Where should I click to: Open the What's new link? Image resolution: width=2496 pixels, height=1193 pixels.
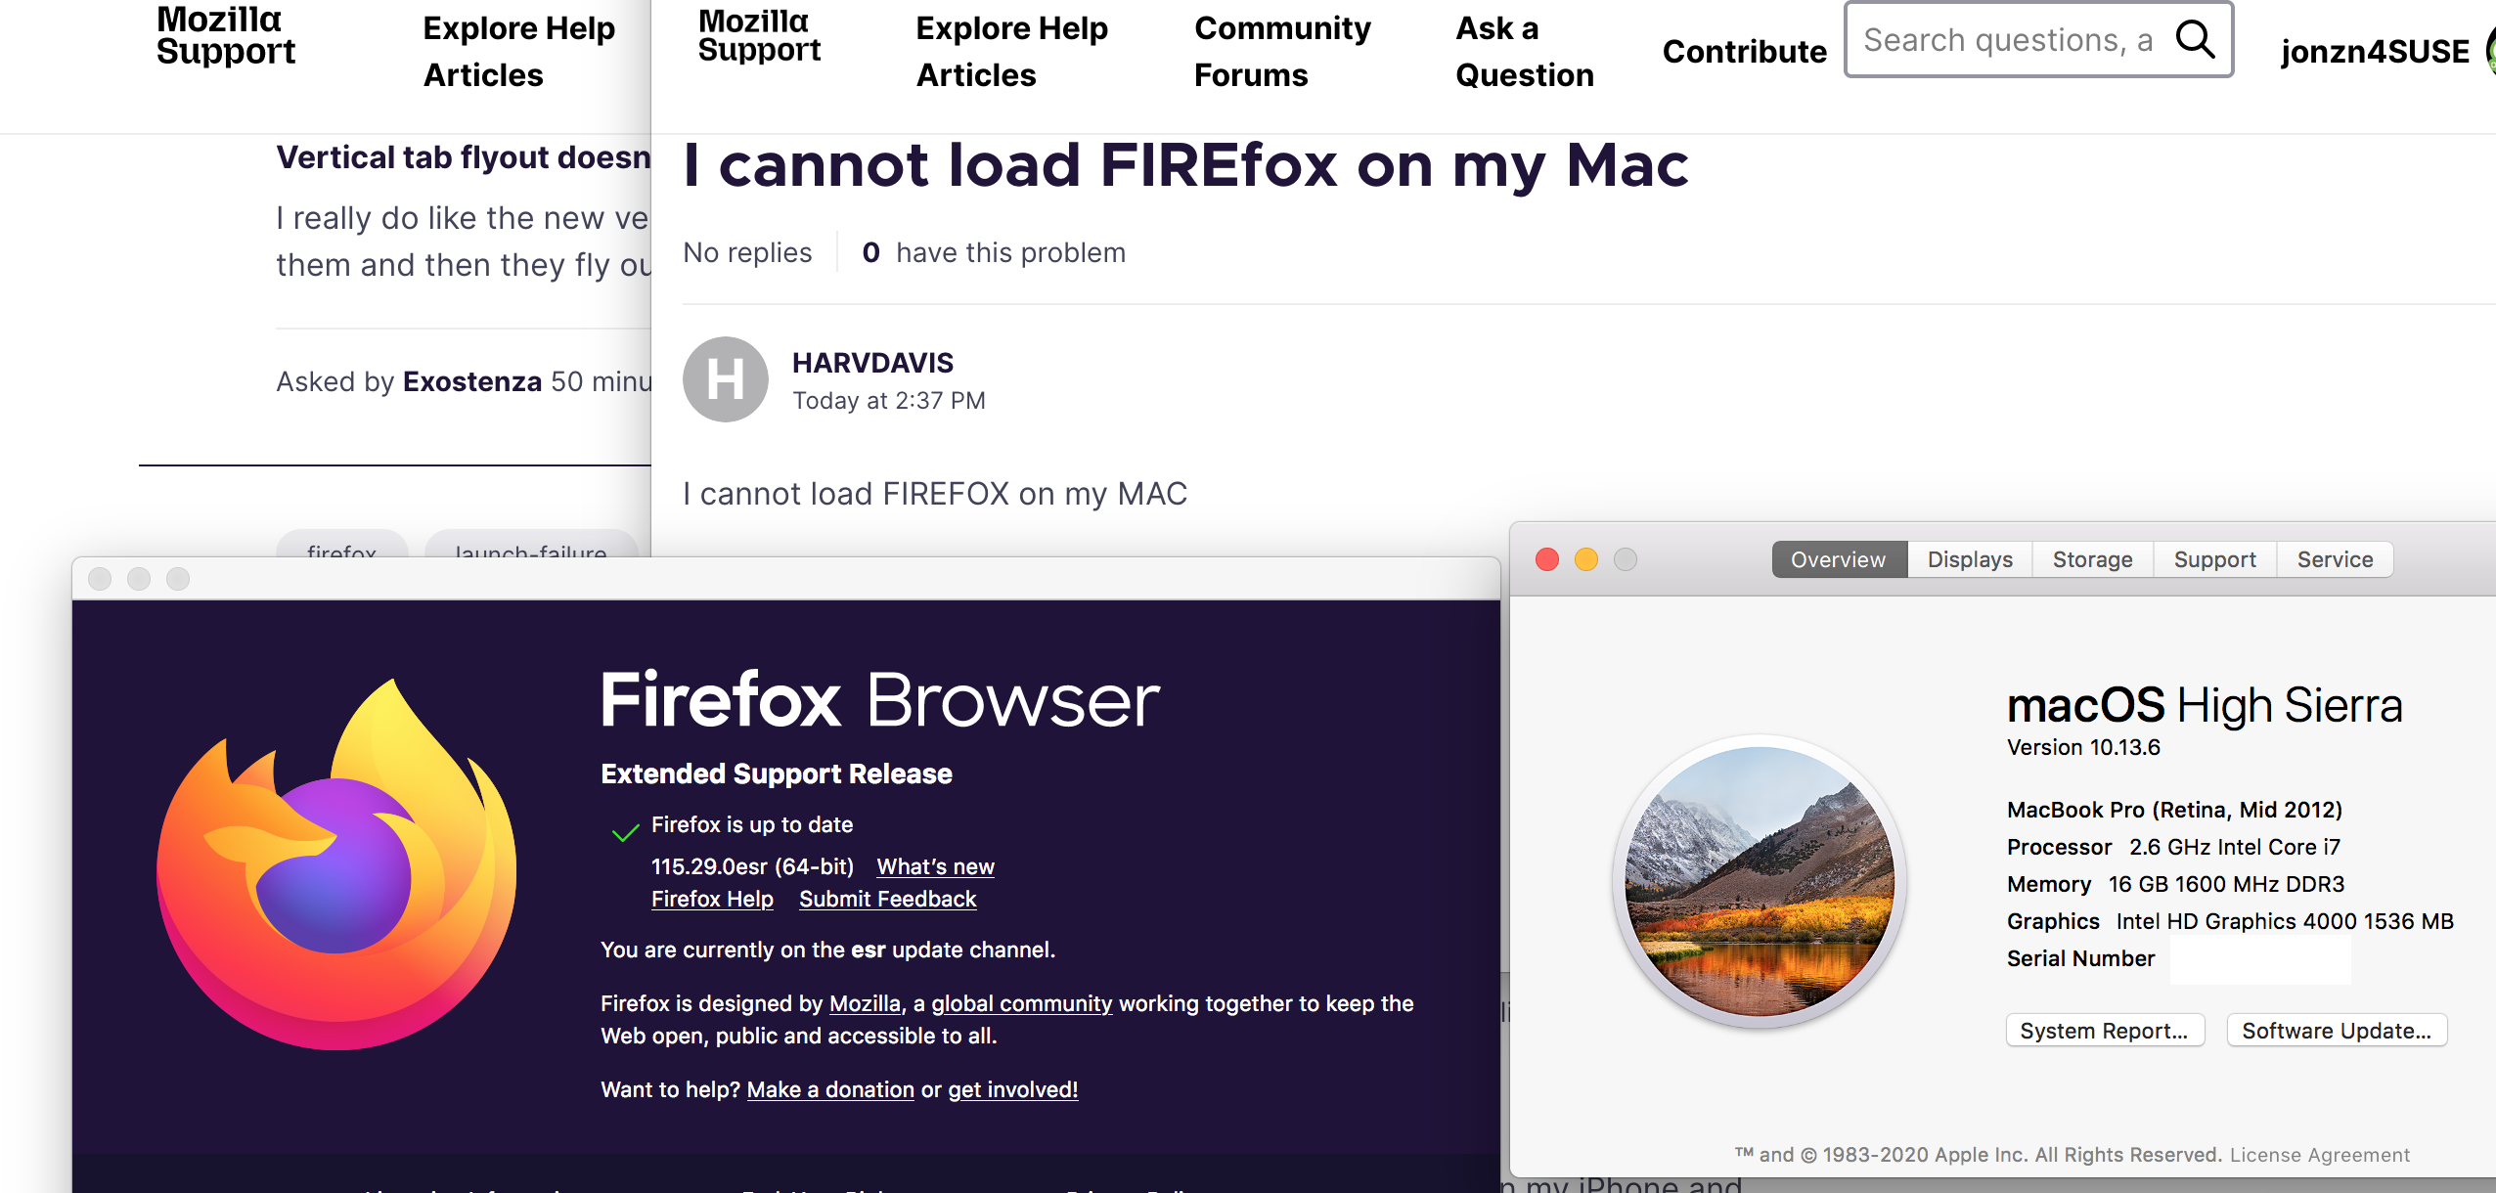click(x=935, y=866)
